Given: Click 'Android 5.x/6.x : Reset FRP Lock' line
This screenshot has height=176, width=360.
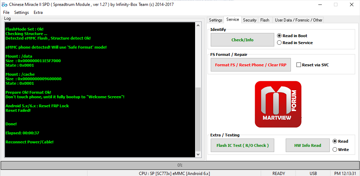Looking at the screenshot, I should pos(37,106).
